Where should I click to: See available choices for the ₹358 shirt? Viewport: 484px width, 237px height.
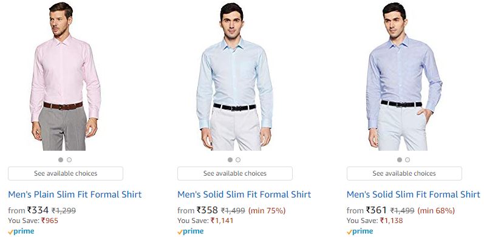[x=235, y=173]
